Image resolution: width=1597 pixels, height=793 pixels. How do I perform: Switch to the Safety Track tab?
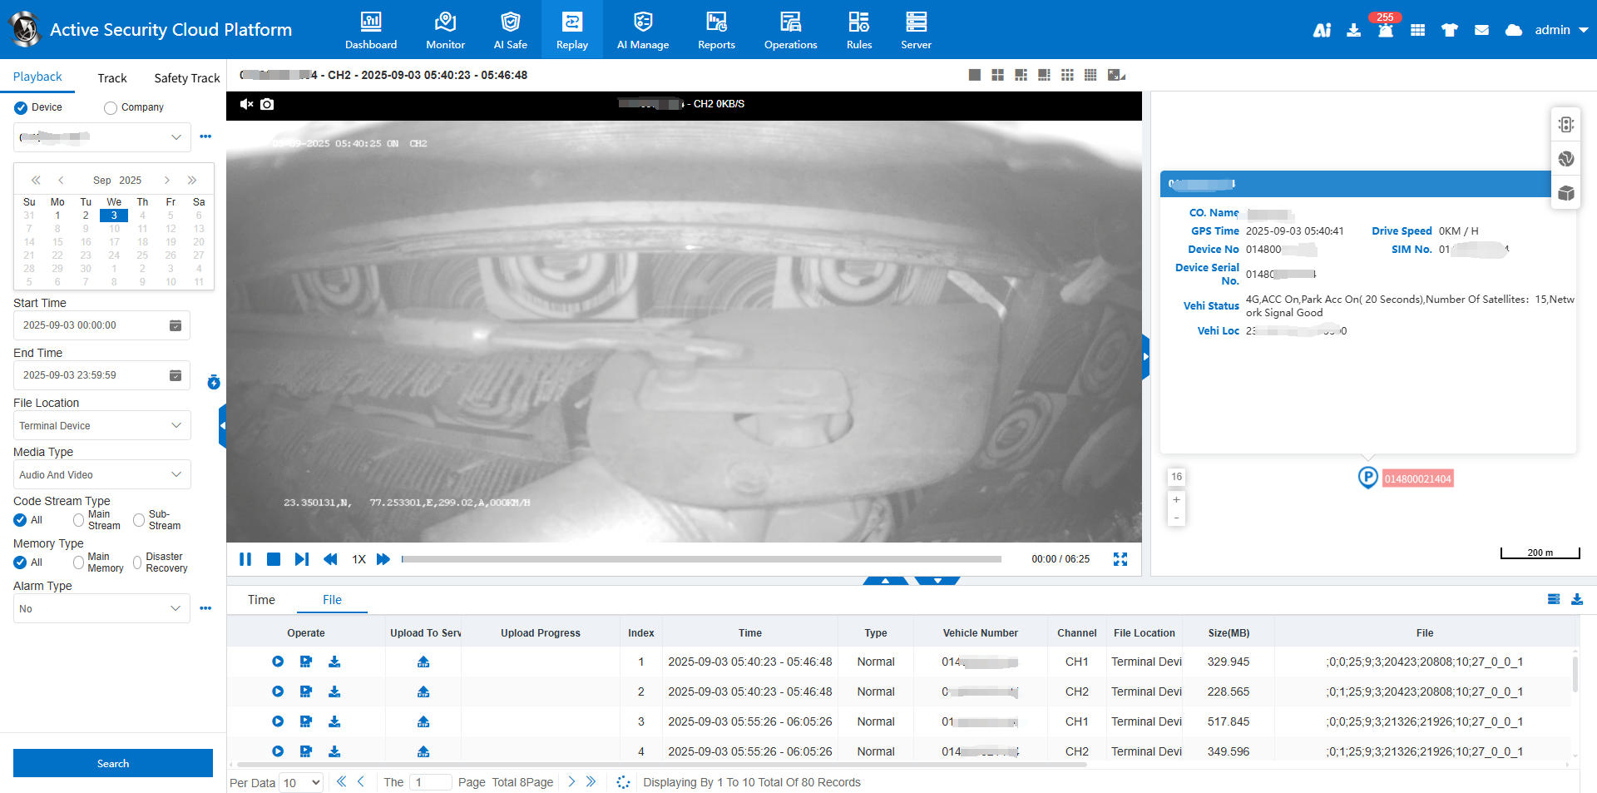click(186, 78)
